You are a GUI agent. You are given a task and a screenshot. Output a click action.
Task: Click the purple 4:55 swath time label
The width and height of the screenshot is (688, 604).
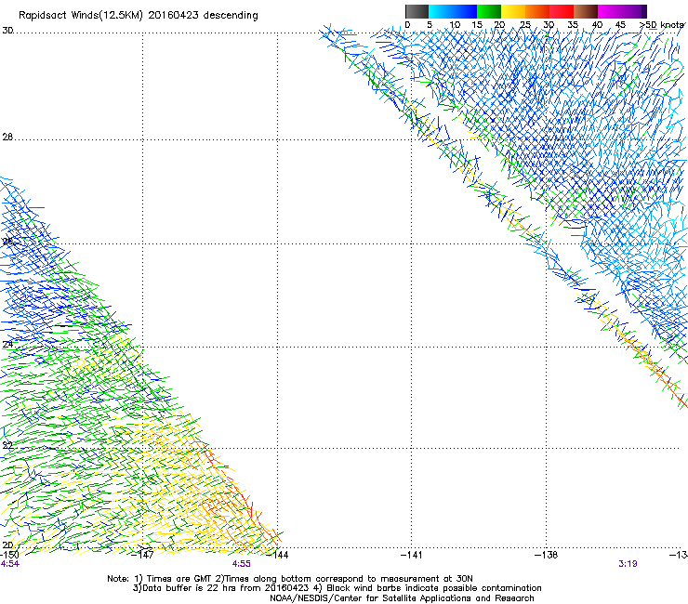pos(242,564)
